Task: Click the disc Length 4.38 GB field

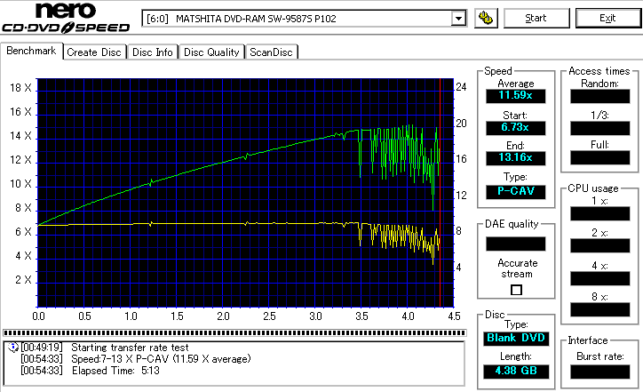Action: point(515,370)
